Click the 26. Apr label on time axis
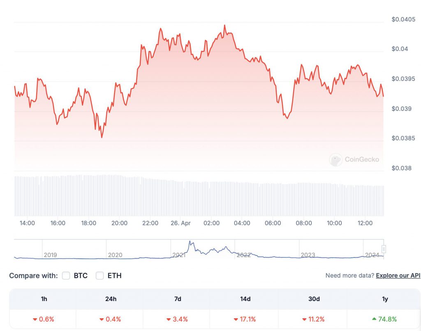Viewport: 421px width, 331px height. pos(181,223)
